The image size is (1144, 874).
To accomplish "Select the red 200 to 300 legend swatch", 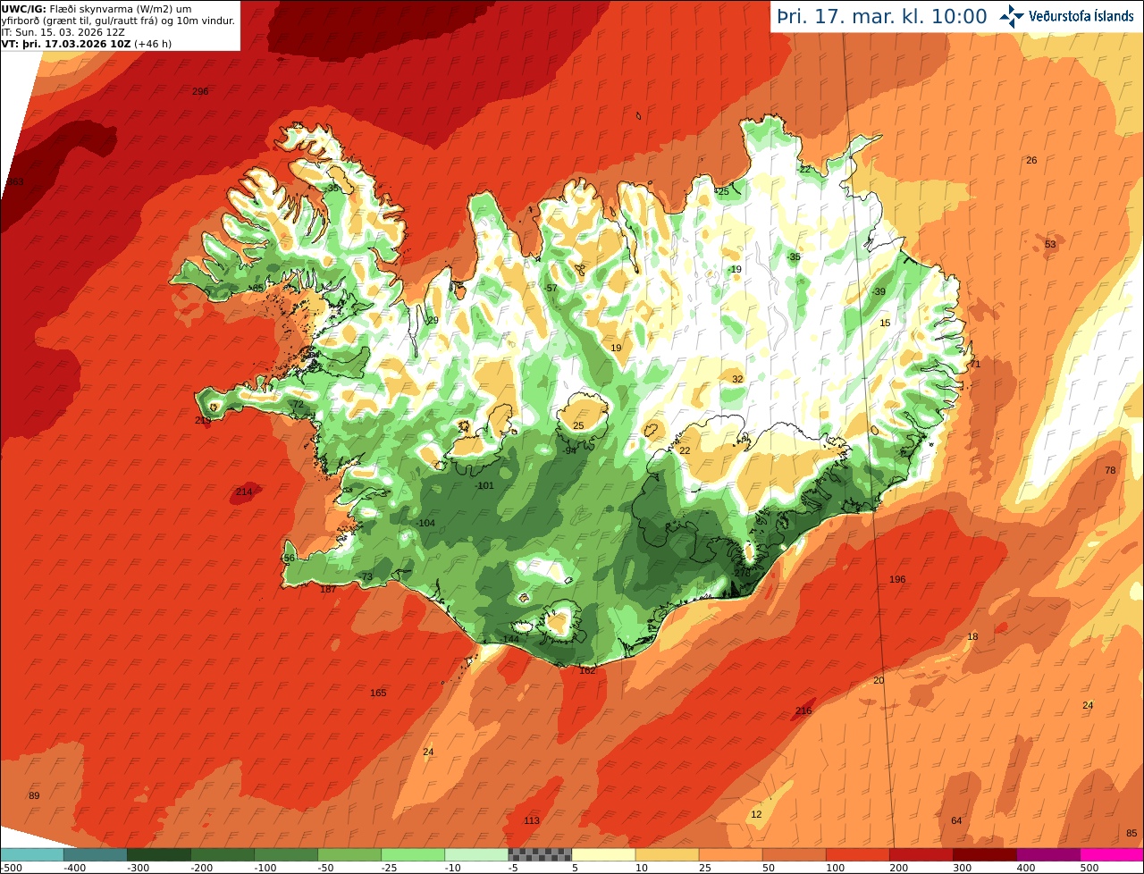I will [x=920, y=854].
